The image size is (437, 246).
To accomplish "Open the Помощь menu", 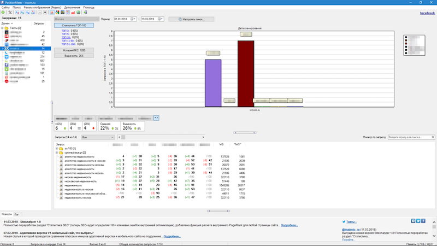I will 89,8.
